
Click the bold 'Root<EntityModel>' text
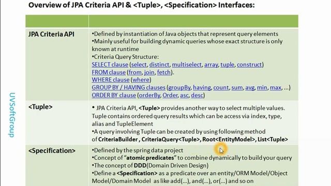229,139
